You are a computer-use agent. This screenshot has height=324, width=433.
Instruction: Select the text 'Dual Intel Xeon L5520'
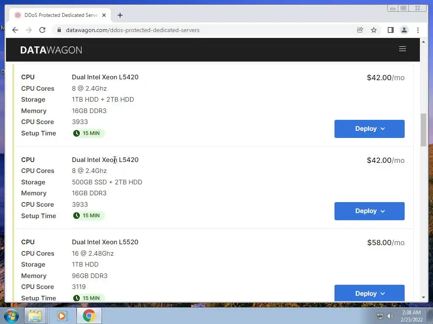coord(105,242)
